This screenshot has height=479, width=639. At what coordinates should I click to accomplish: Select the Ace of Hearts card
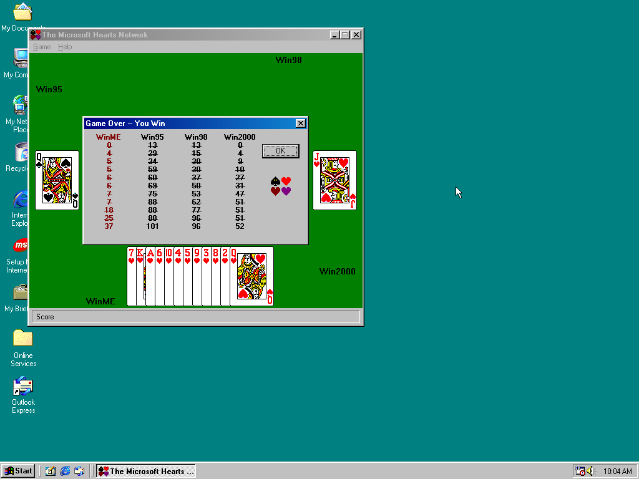(150, 276)
